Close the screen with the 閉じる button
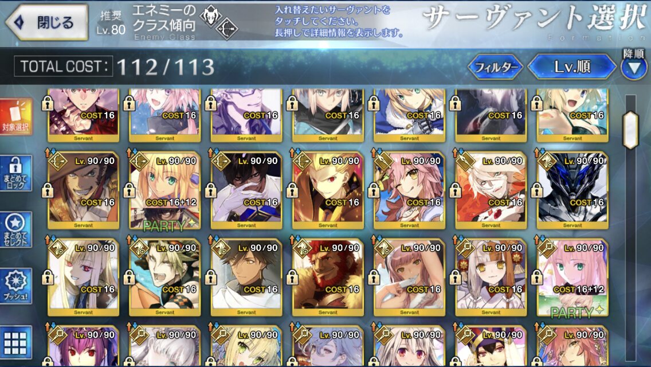The height and width of the screenshot is (367, 651). coord(46,22)
